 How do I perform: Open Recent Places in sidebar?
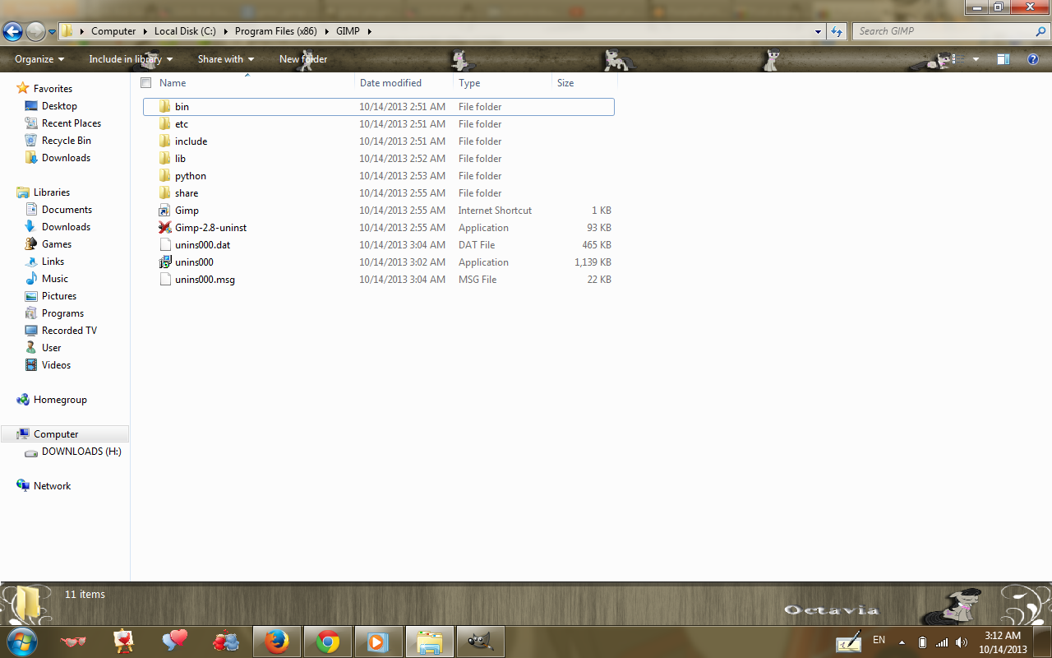[72, 123]
